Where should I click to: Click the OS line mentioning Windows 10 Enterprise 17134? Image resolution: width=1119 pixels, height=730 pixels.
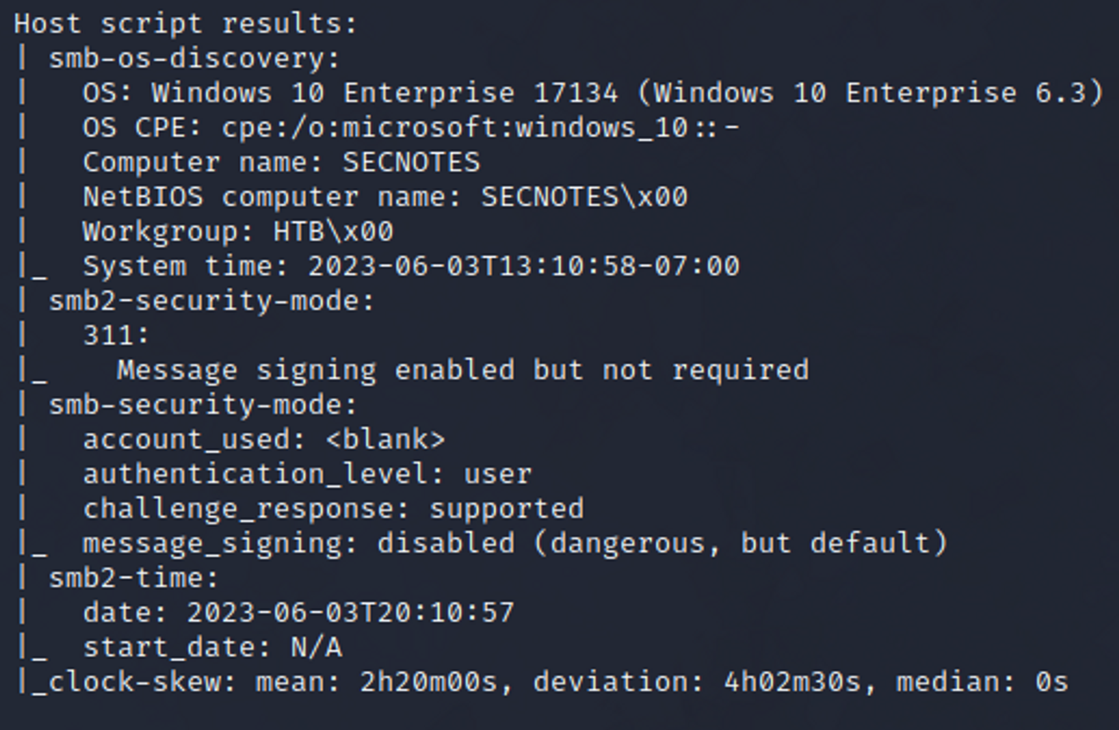pyautogui.click(x=593, y=93)
